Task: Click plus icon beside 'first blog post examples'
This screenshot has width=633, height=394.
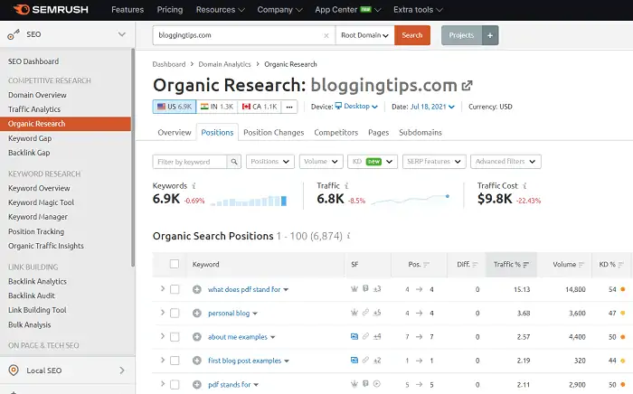Action: [196, 361]
